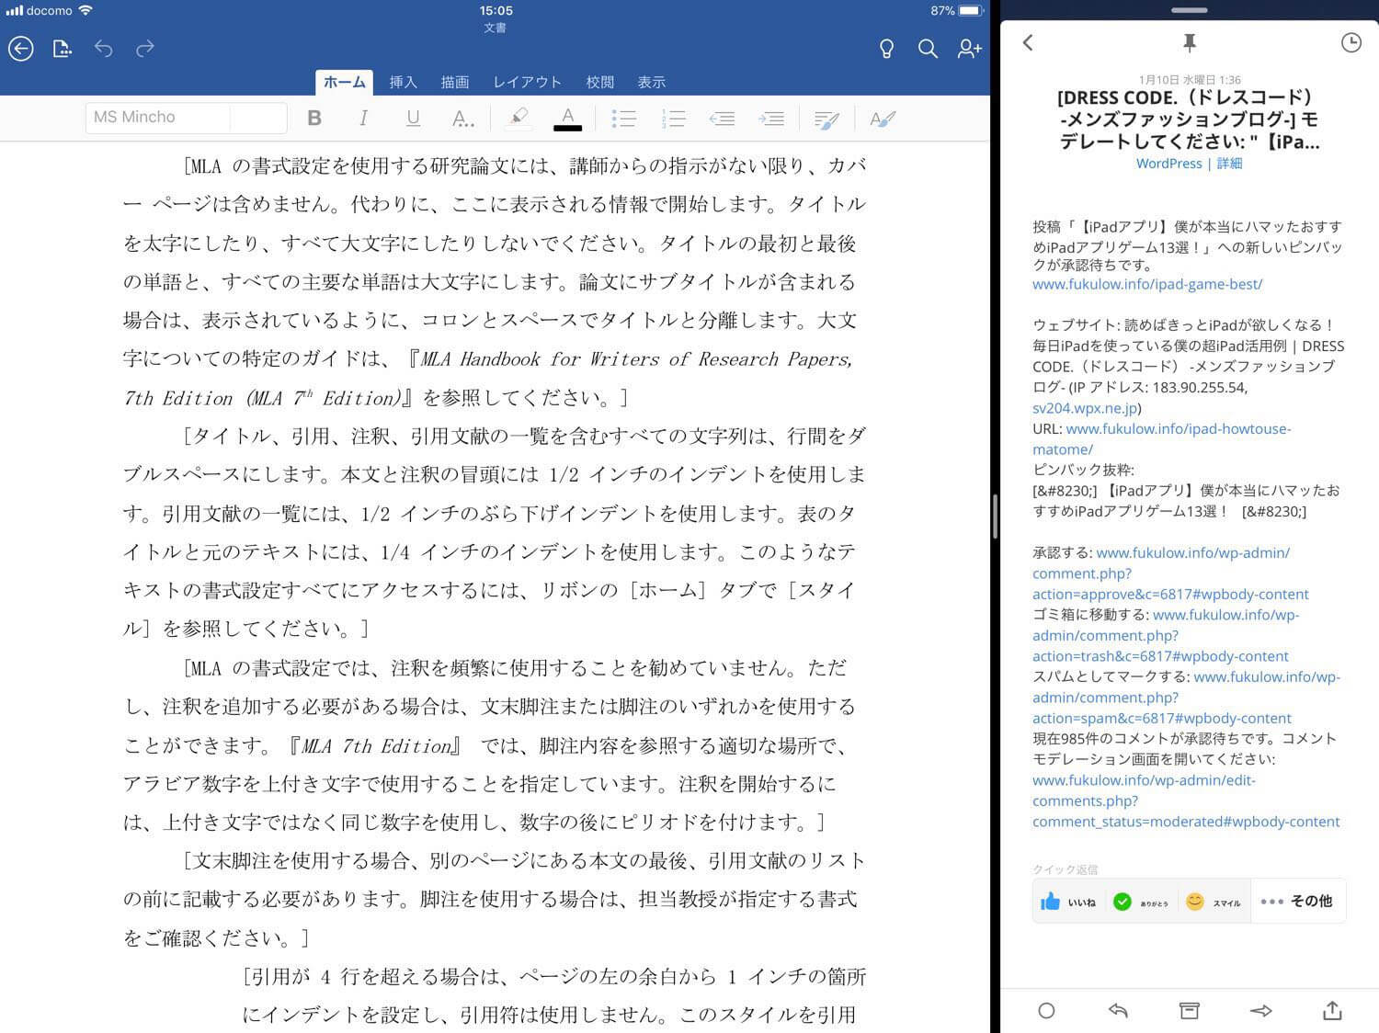
Task: Toggle bold formatting
Action: [x=314, y=119]
